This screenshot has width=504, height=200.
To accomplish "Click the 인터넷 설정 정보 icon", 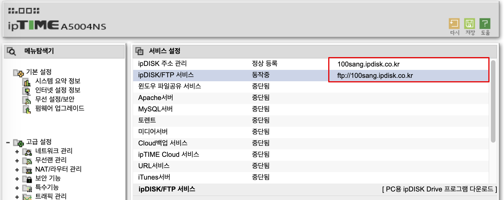I will 27,91.
